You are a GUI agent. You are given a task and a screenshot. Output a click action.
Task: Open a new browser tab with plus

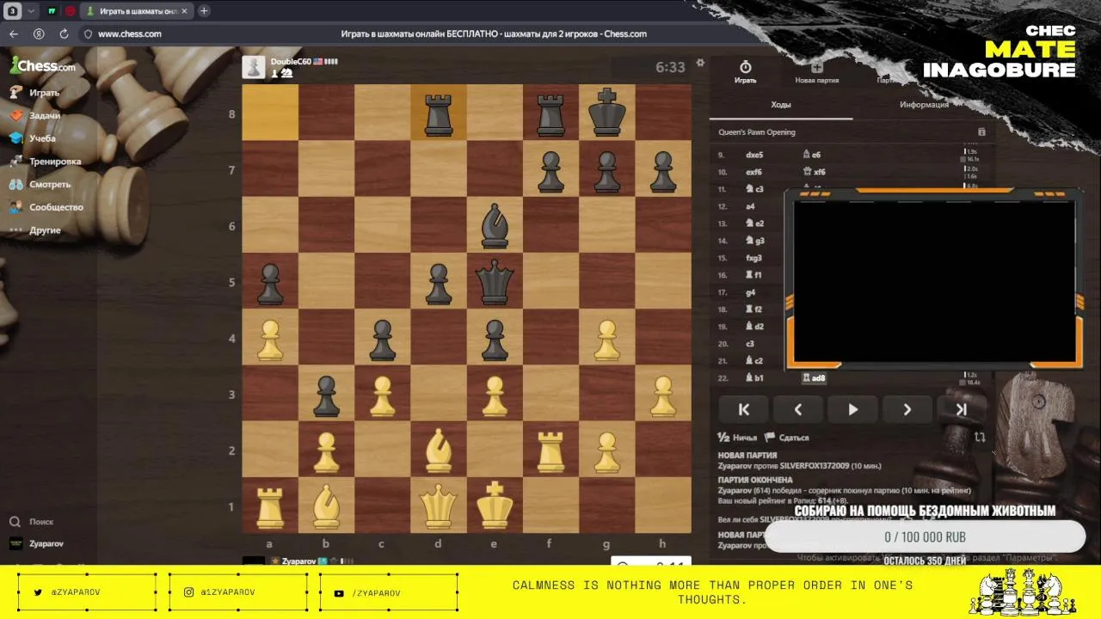tap(204, 11)
